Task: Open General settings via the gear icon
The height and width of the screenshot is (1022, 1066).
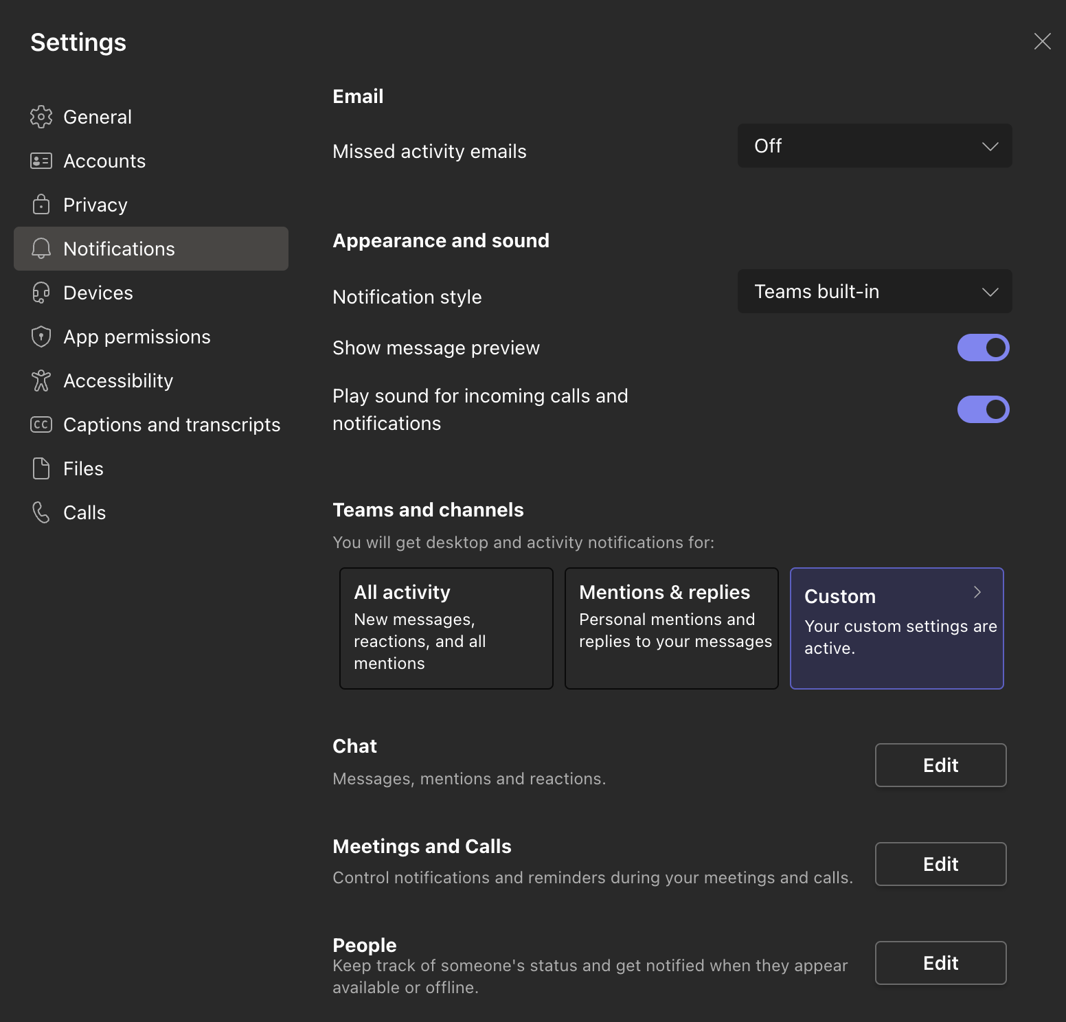Action: point(41,117)
